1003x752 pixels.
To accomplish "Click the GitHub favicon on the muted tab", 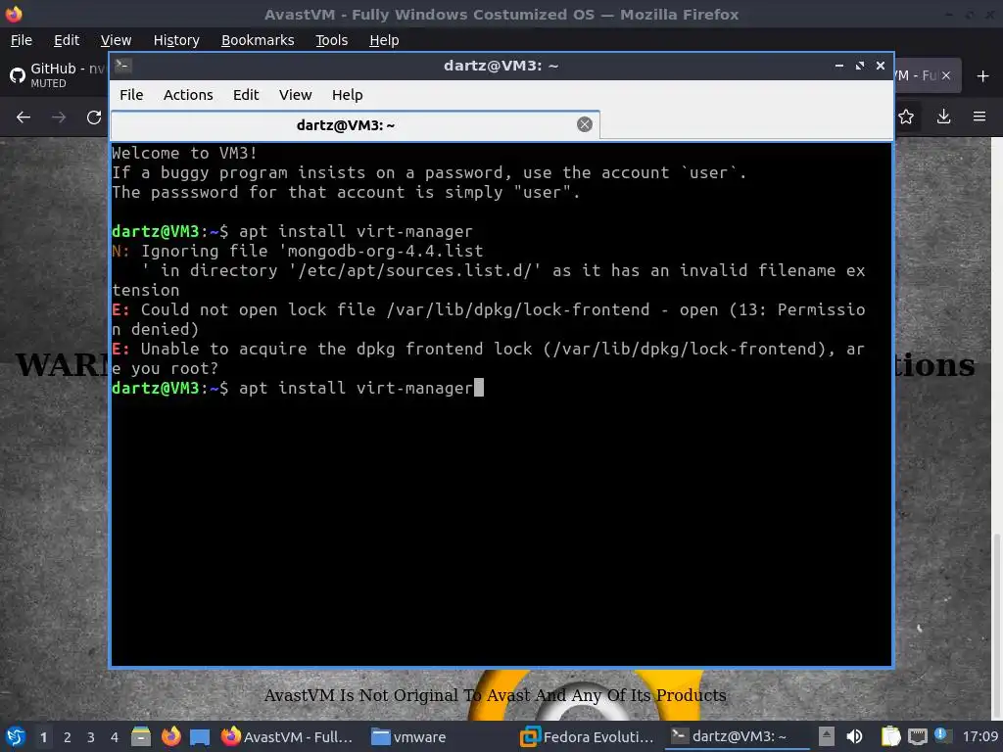I will [x=18, y=75].
